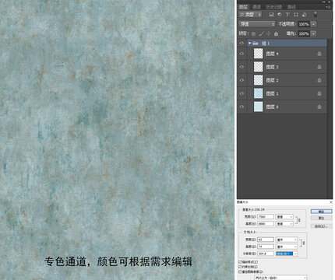335x280 pixels.
Task: Click the fill 100% value field
Action: tap(304, 33)
